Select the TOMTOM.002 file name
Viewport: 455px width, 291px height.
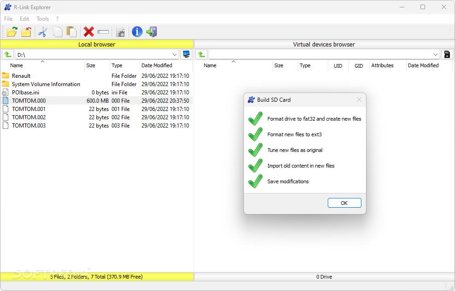(x=29, y=117)
